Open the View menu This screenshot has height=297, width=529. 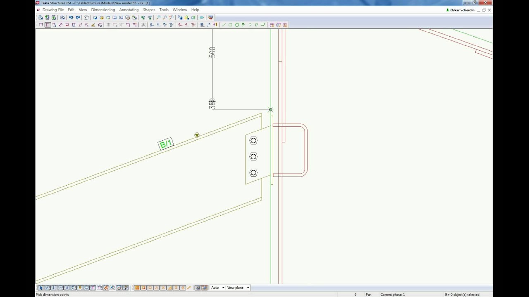coord(83,9)
